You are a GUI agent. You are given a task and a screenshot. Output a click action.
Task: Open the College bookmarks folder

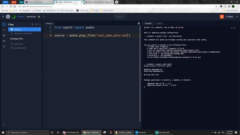pyautogui.click(x=94, y=10)
